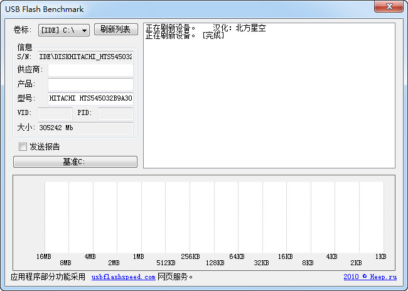Click the 应用程序部分功能采用 footer text
The height and width of the screenshot is (291, 408).
48,277
